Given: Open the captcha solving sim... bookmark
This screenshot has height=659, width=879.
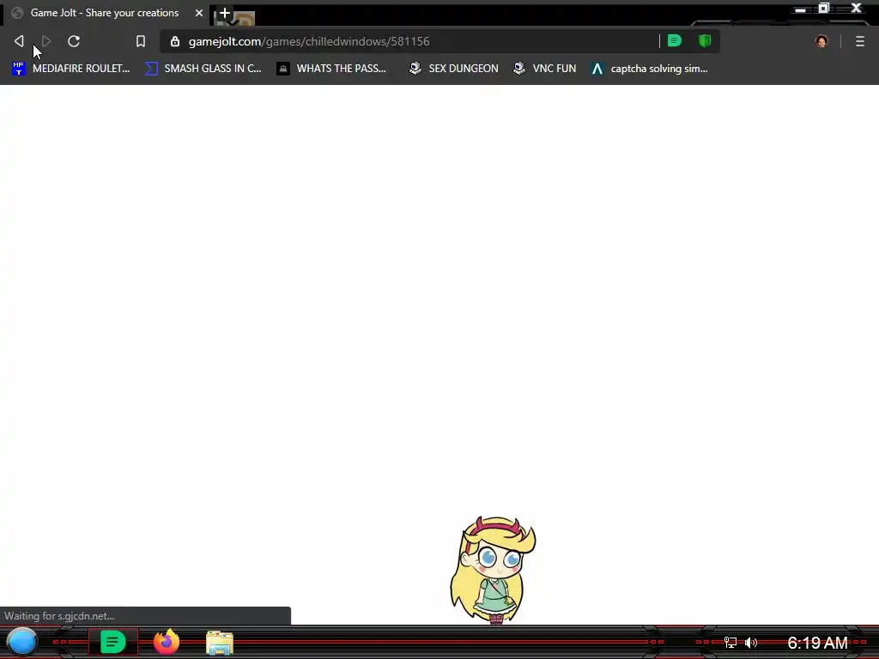Looking at the screenshot, I should tap(650, 69).
